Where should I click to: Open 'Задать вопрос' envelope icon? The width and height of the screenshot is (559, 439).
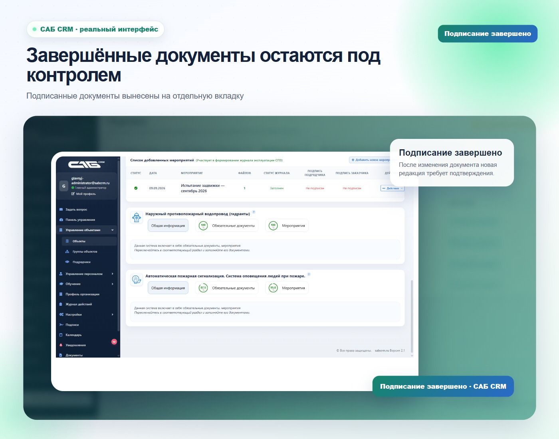coord(61,210)
